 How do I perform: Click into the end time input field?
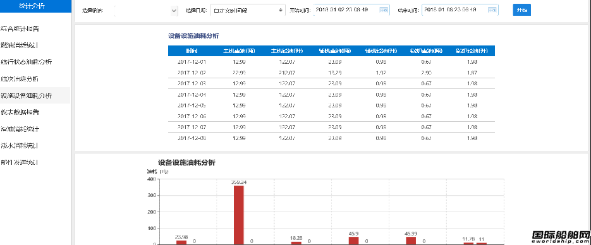pos(460,10)
